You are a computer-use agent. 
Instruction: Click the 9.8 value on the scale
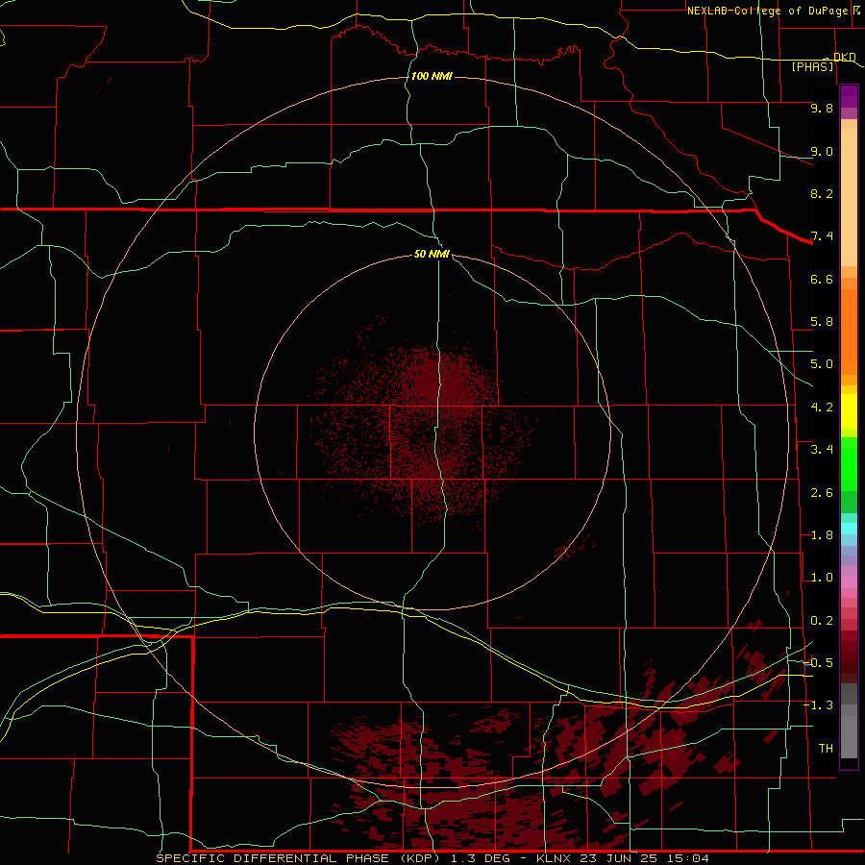pyautogui.click(x=822, y=108)
